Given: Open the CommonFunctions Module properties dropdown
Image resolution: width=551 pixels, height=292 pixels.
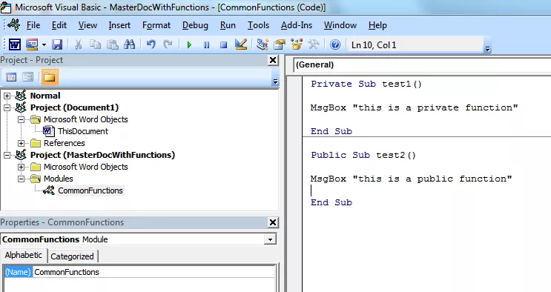Looking at the screenshot, I should tap(270, 239).
